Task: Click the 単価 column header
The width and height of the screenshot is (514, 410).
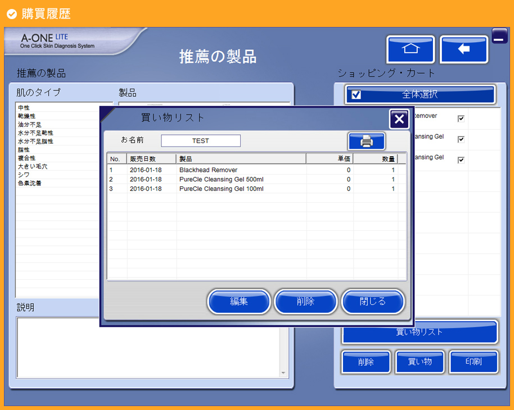Action: 330,159
